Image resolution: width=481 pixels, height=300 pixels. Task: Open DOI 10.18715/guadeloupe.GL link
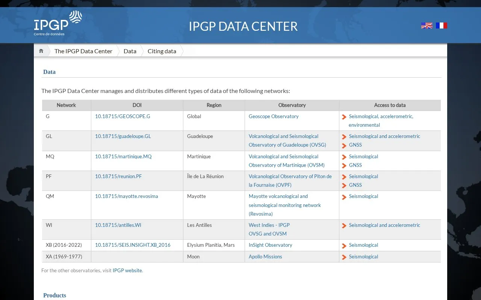tap(123, 136)
